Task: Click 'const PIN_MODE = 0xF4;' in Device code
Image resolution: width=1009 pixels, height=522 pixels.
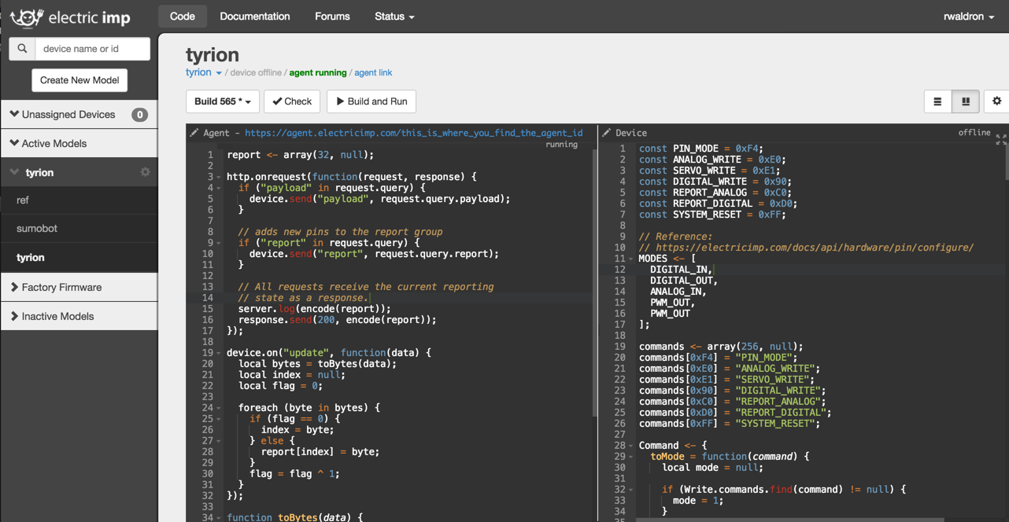Action: [701, 149]
